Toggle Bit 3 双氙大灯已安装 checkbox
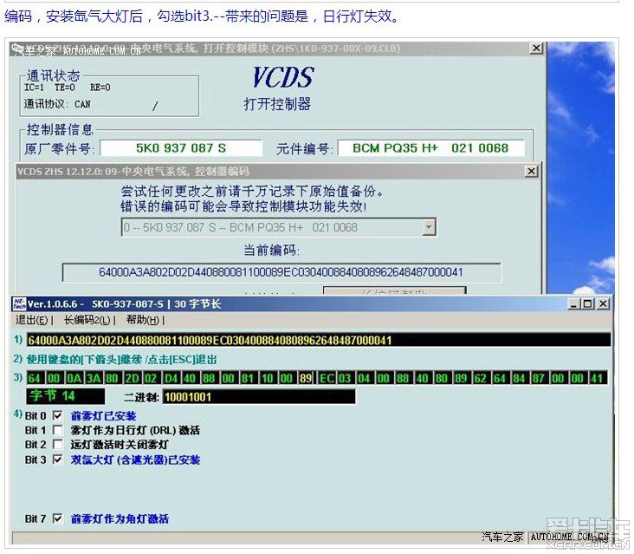The image size is (634, 554). (58, 459)
